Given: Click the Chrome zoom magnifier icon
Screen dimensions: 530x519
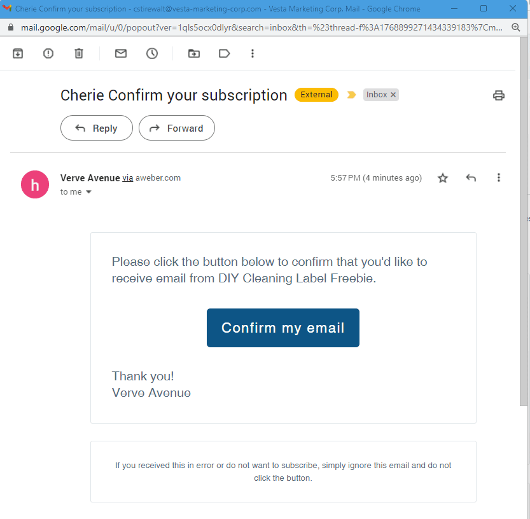Looking at the screenshot, I should (x=515, y=27).
